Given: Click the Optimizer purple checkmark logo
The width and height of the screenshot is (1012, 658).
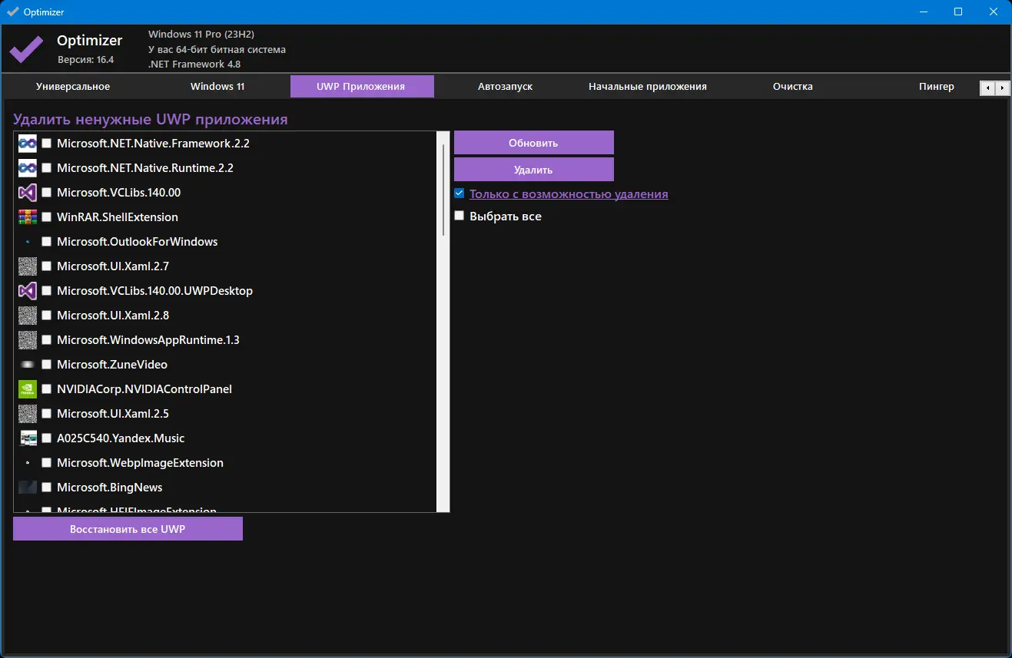Looking at the screenshot, I should (26, 51).
